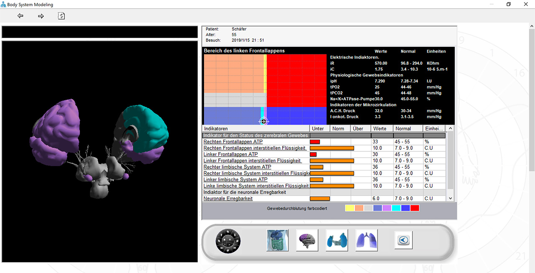Viewport: 535px width, 273px height.
Task: Click the yellow color swatch in legend
Action: coord(350,208)
